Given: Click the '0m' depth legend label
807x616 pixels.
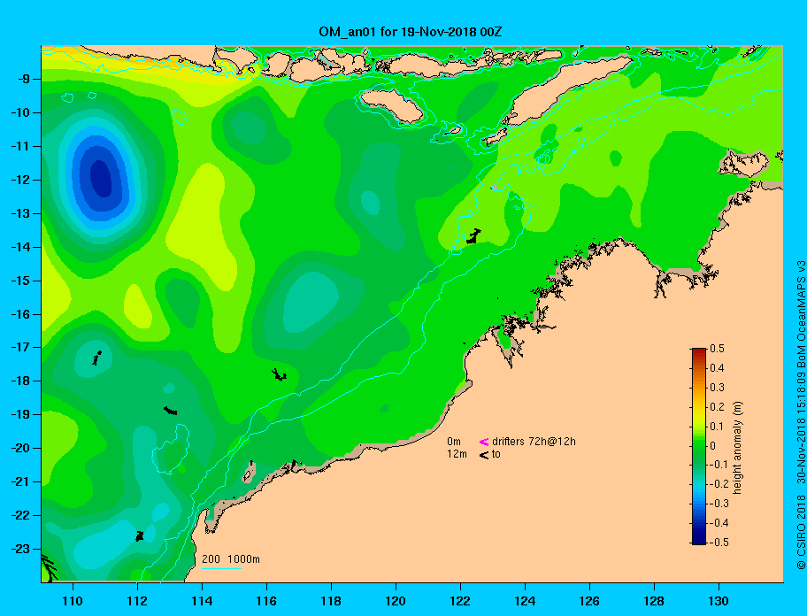Looking at the screenshot, I should pos(454,442).
